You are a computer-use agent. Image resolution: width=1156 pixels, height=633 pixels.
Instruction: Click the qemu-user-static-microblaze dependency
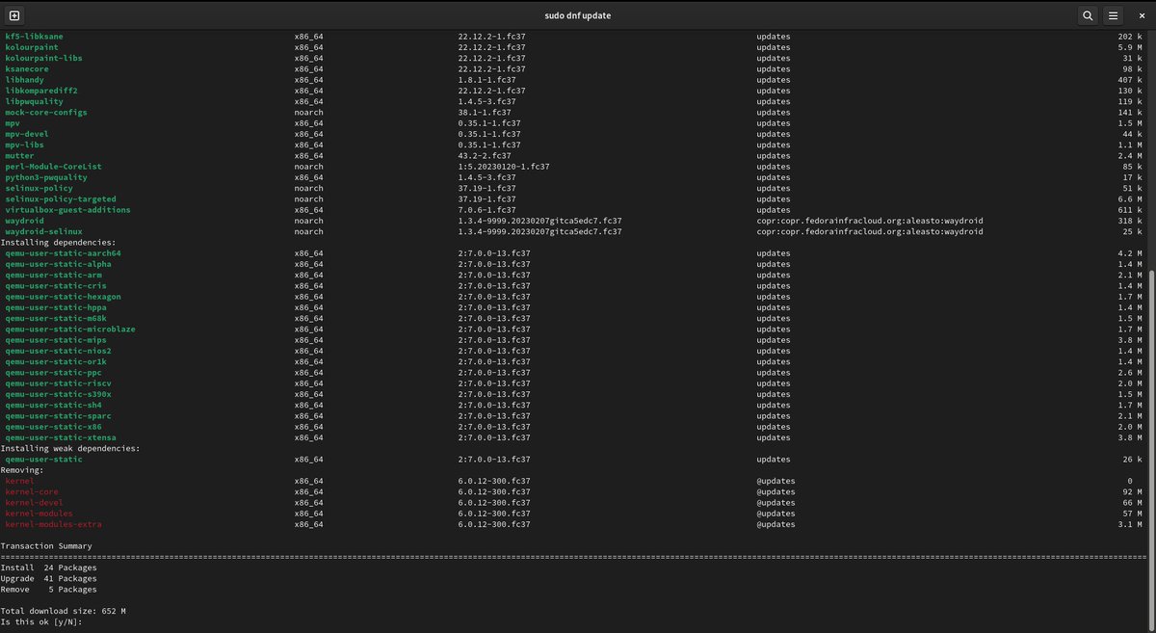point(70,330)
